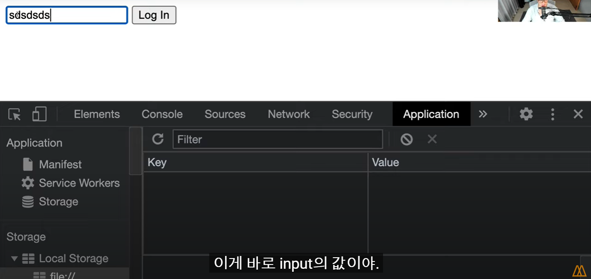This screenshot has height=279, width=591.
Task: Click the Filter input field
Action: coord(278,139)
